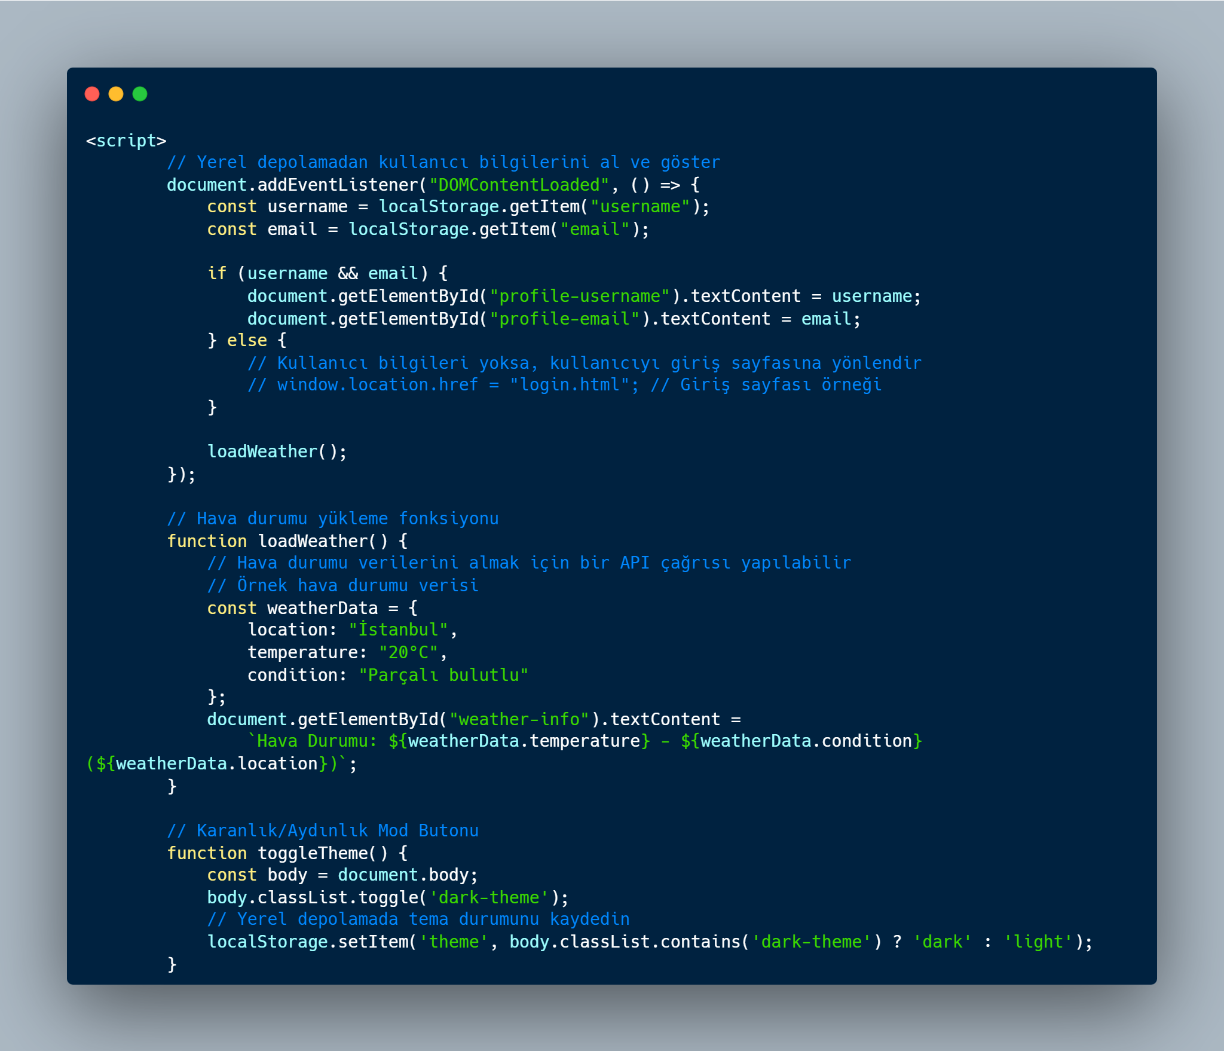Image resolution: width=1224 pixels, height=1051 pixels.
Task: Click the "İstanbul" string value
Action: [398, 630]
